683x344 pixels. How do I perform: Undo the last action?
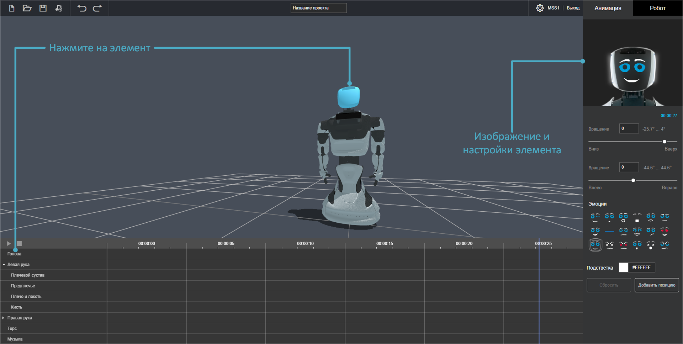point(82,8)
